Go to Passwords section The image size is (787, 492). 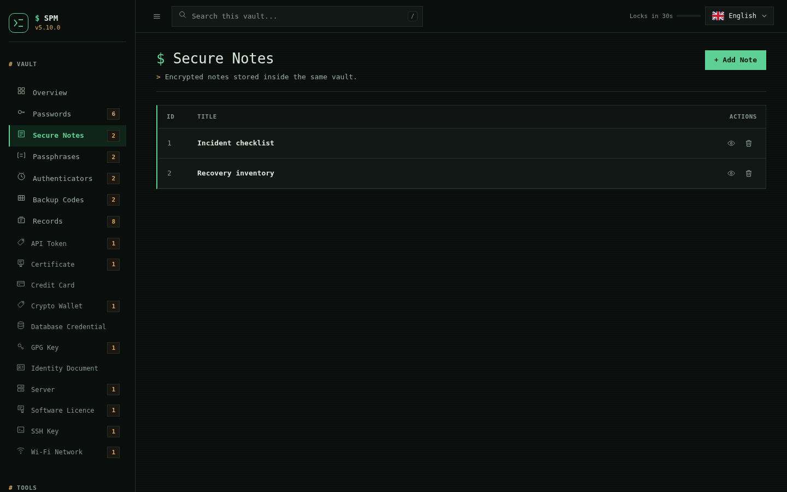(x=68, y=114)
